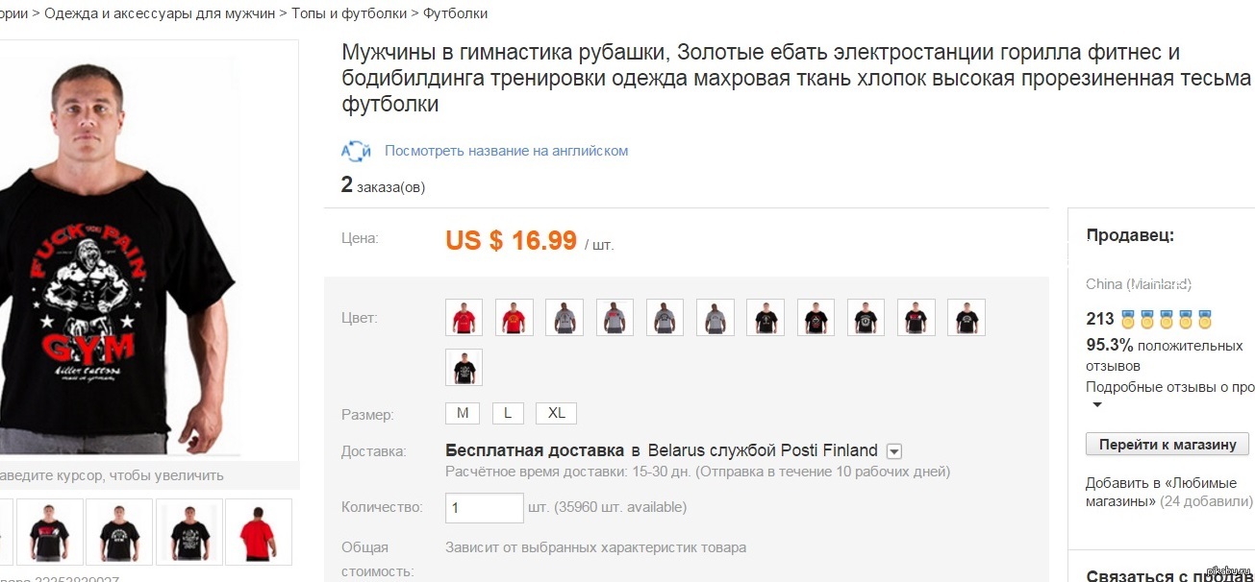Click the quantity input field
Screen dimensions: 1255x582
point(484,507)
